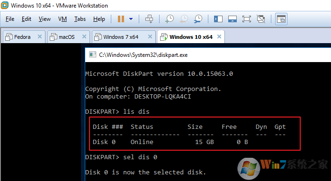Open the Snapshot Manager icon

pos(198,19)
